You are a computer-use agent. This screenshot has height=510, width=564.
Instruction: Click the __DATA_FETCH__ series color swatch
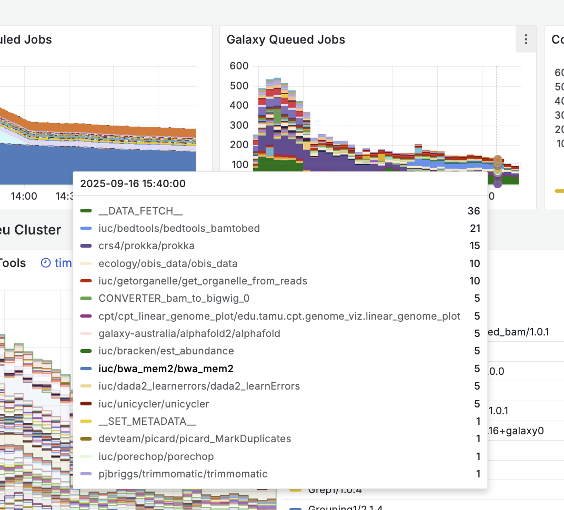click(86, 211)
